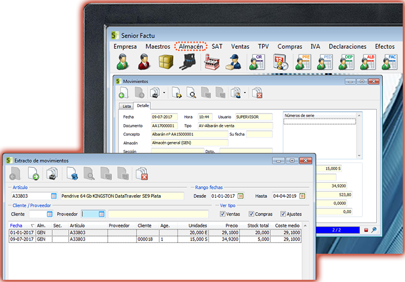Viewport: 405px width, 282px height.
Task: Open the OR repair orders icon
Action: coord(257,62)
